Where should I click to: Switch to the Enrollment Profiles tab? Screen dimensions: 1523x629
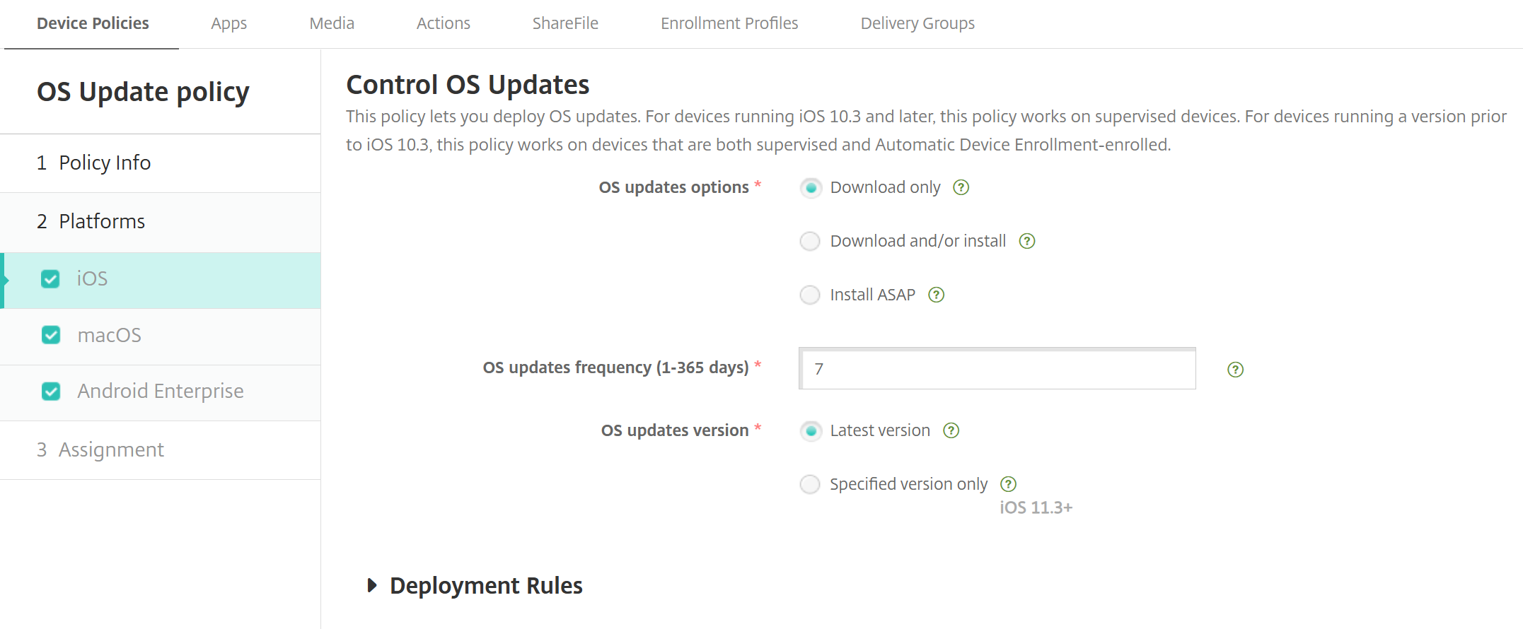729,23
